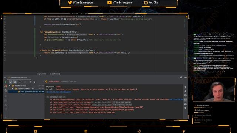237x133 pixels.
Task: Select PositionInMineTest row in test tree
Action: pos(26,89)
